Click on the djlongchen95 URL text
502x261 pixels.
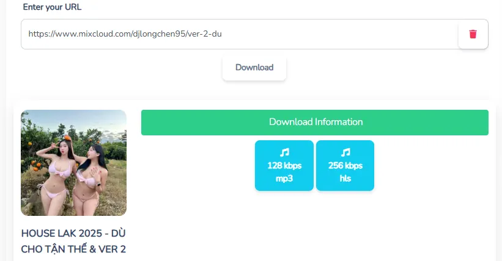(159, 34)
